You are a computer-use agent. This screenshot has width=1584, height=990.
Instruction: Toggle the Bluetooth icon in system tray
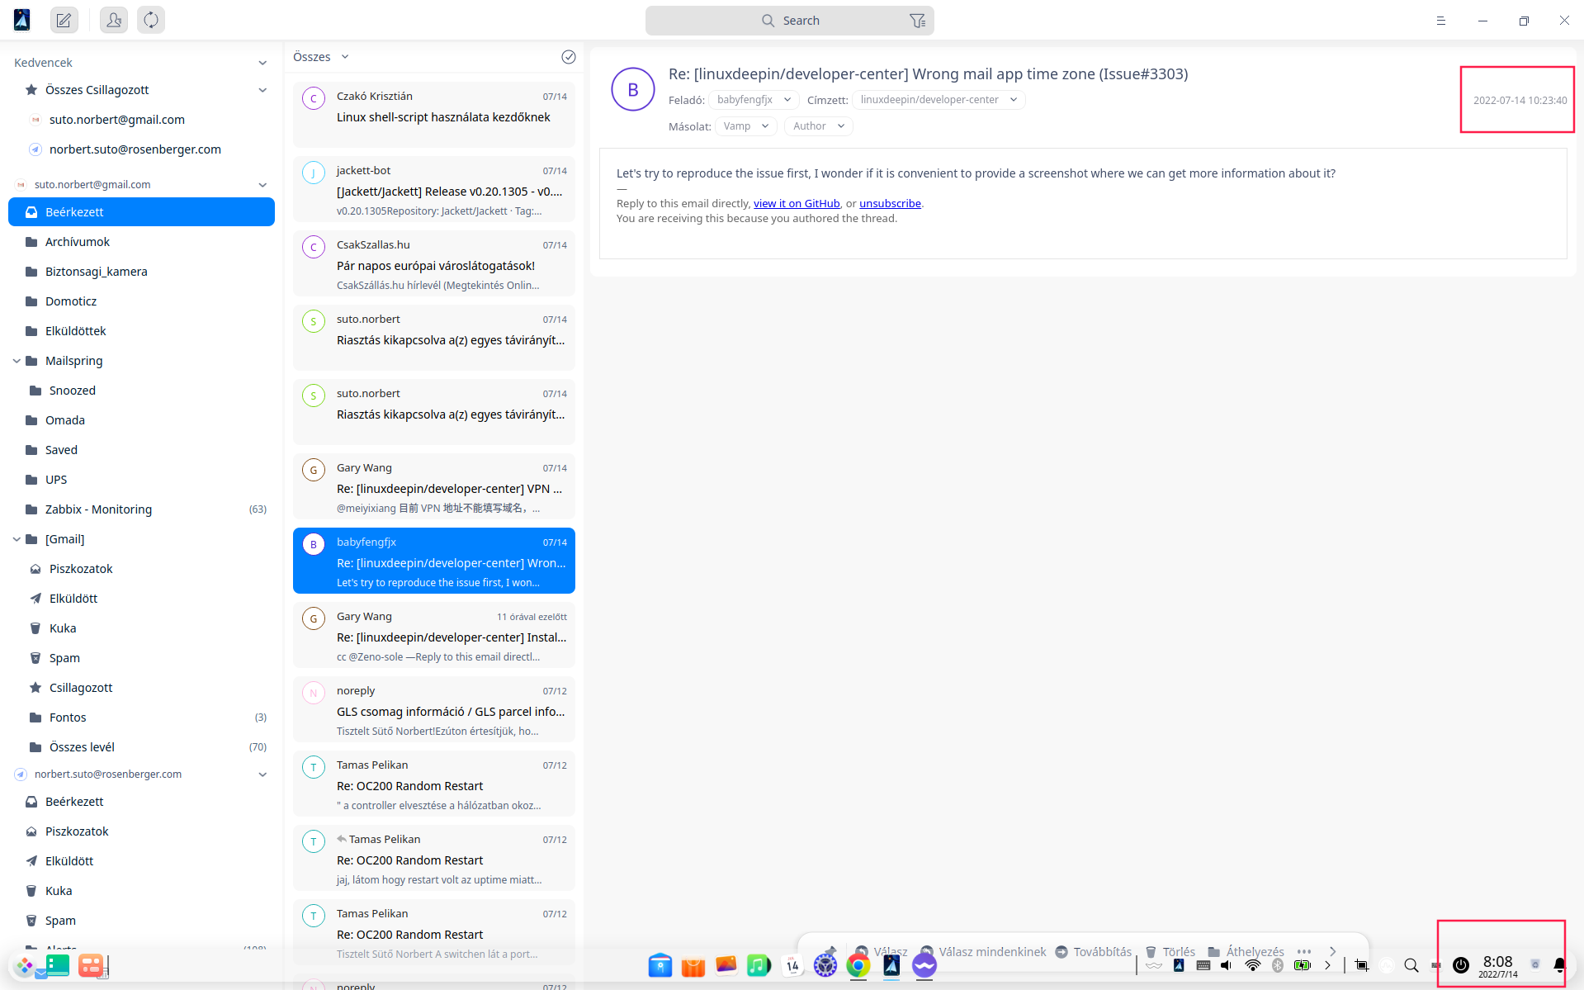pos(1278,964)
